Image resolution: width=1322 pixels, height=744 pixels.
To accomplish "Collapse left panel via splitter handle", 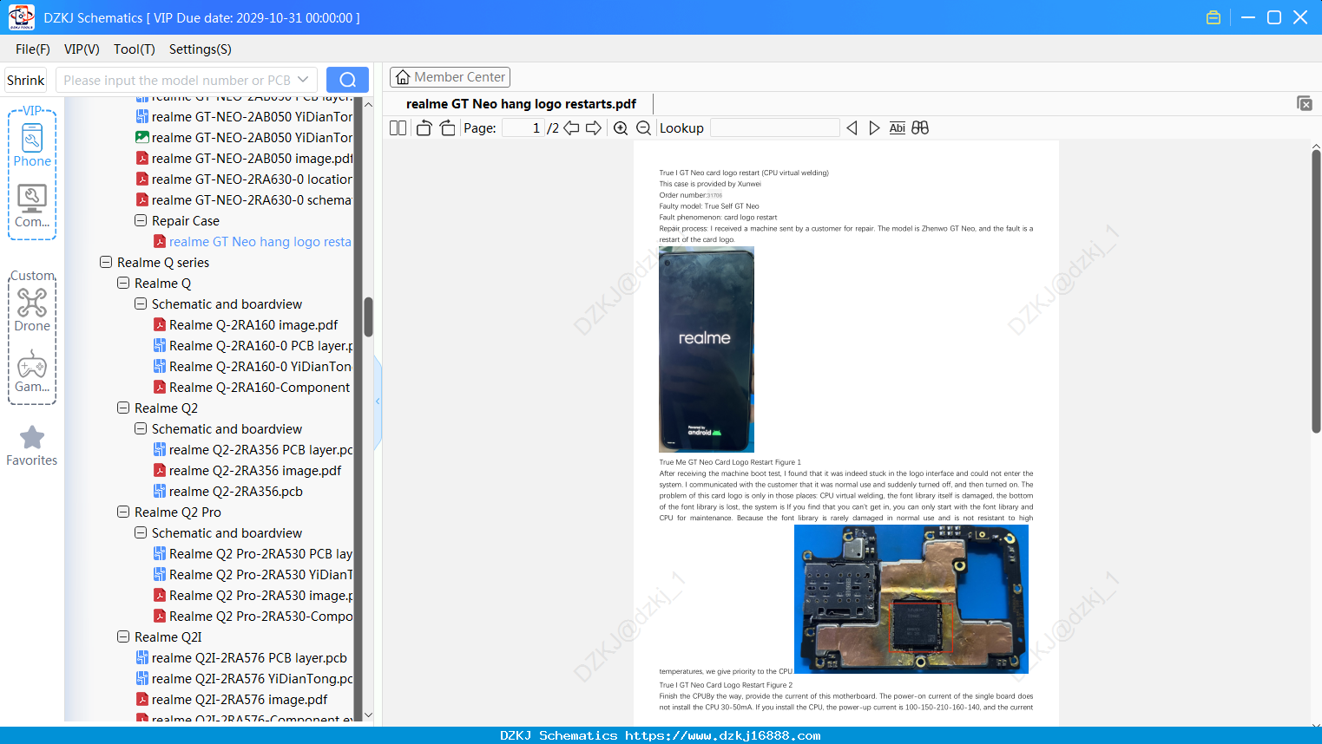I will pos(378,401).
